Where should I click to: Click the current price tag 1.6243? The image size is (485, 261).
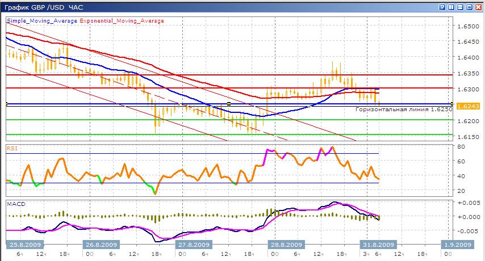point(468,106)
